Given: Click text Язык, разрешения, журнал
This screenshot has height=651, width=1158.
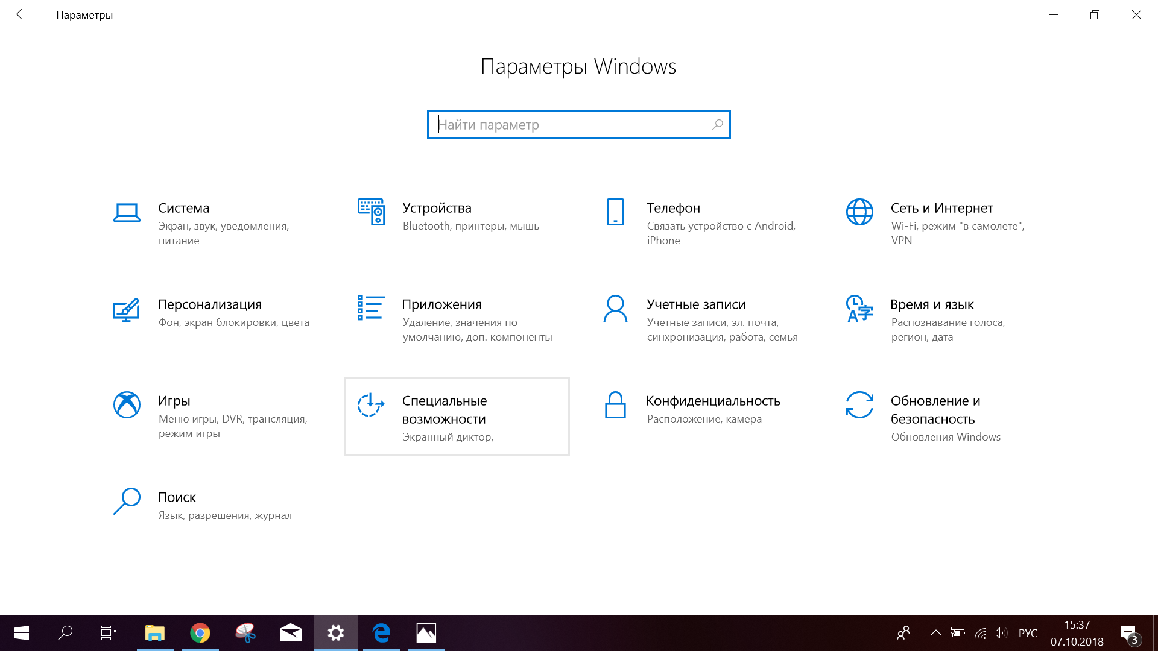Looking at the screenshot, I should point(225,515).
